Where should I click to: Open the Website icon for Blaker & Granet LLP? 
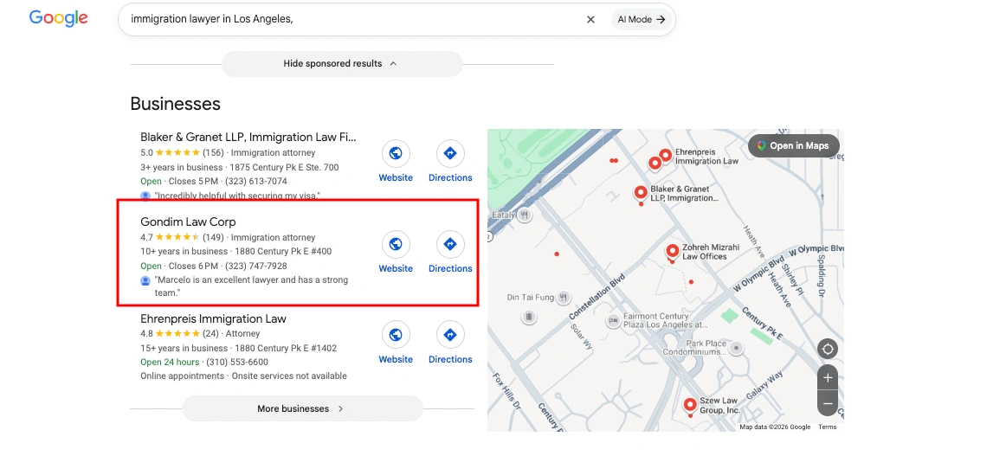pos(396,153)
